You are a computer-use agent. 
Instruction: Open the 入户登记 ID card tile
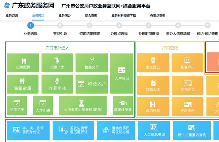tap(122, 73)
